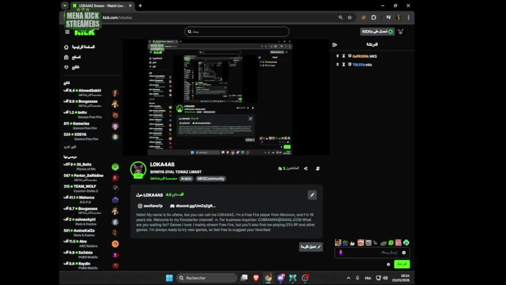Viewport: 506px width, 285px height.
Task: Click the purple icon in chat input
Action: click(x=341, y=253)
